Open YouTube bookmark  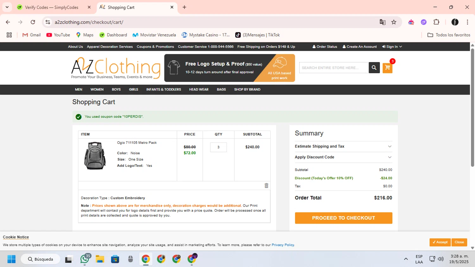pyautogui.click(x=58, y=35)
